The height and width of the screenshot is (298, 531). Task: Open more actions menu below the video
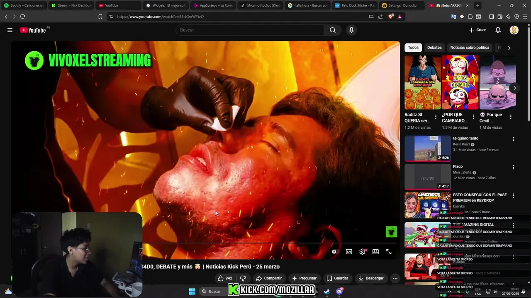pos(395,278)
